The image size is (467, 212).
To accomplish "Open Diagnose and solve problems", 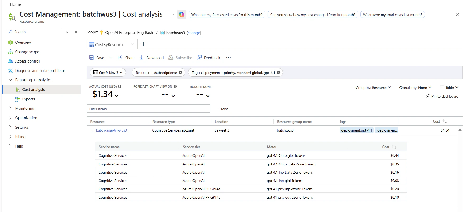I will (x=40, y=71).
